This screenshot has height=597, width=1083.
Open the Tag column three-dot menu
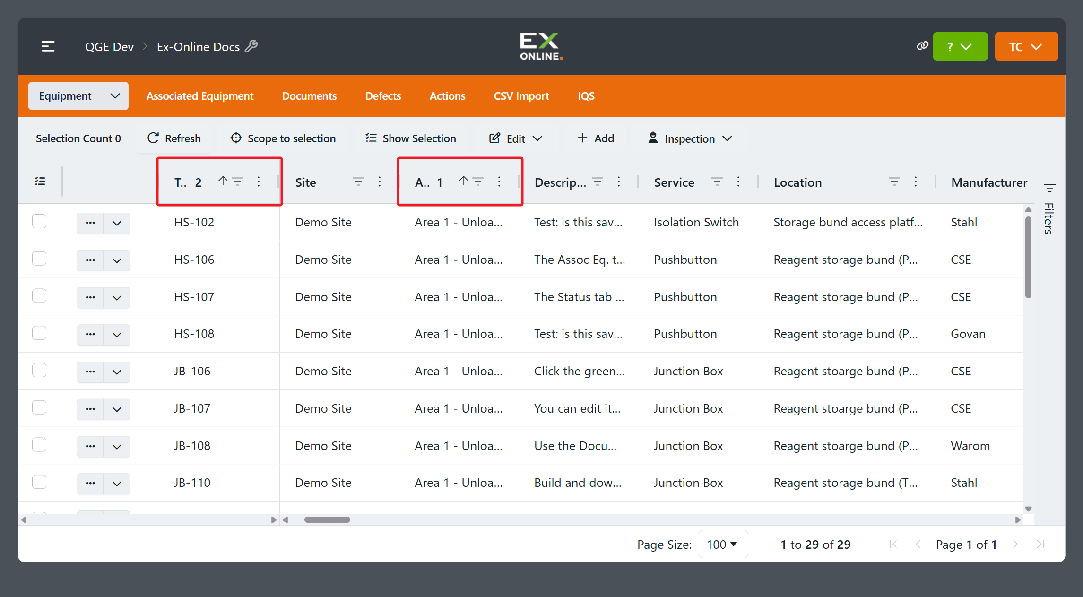coord(259,182)
